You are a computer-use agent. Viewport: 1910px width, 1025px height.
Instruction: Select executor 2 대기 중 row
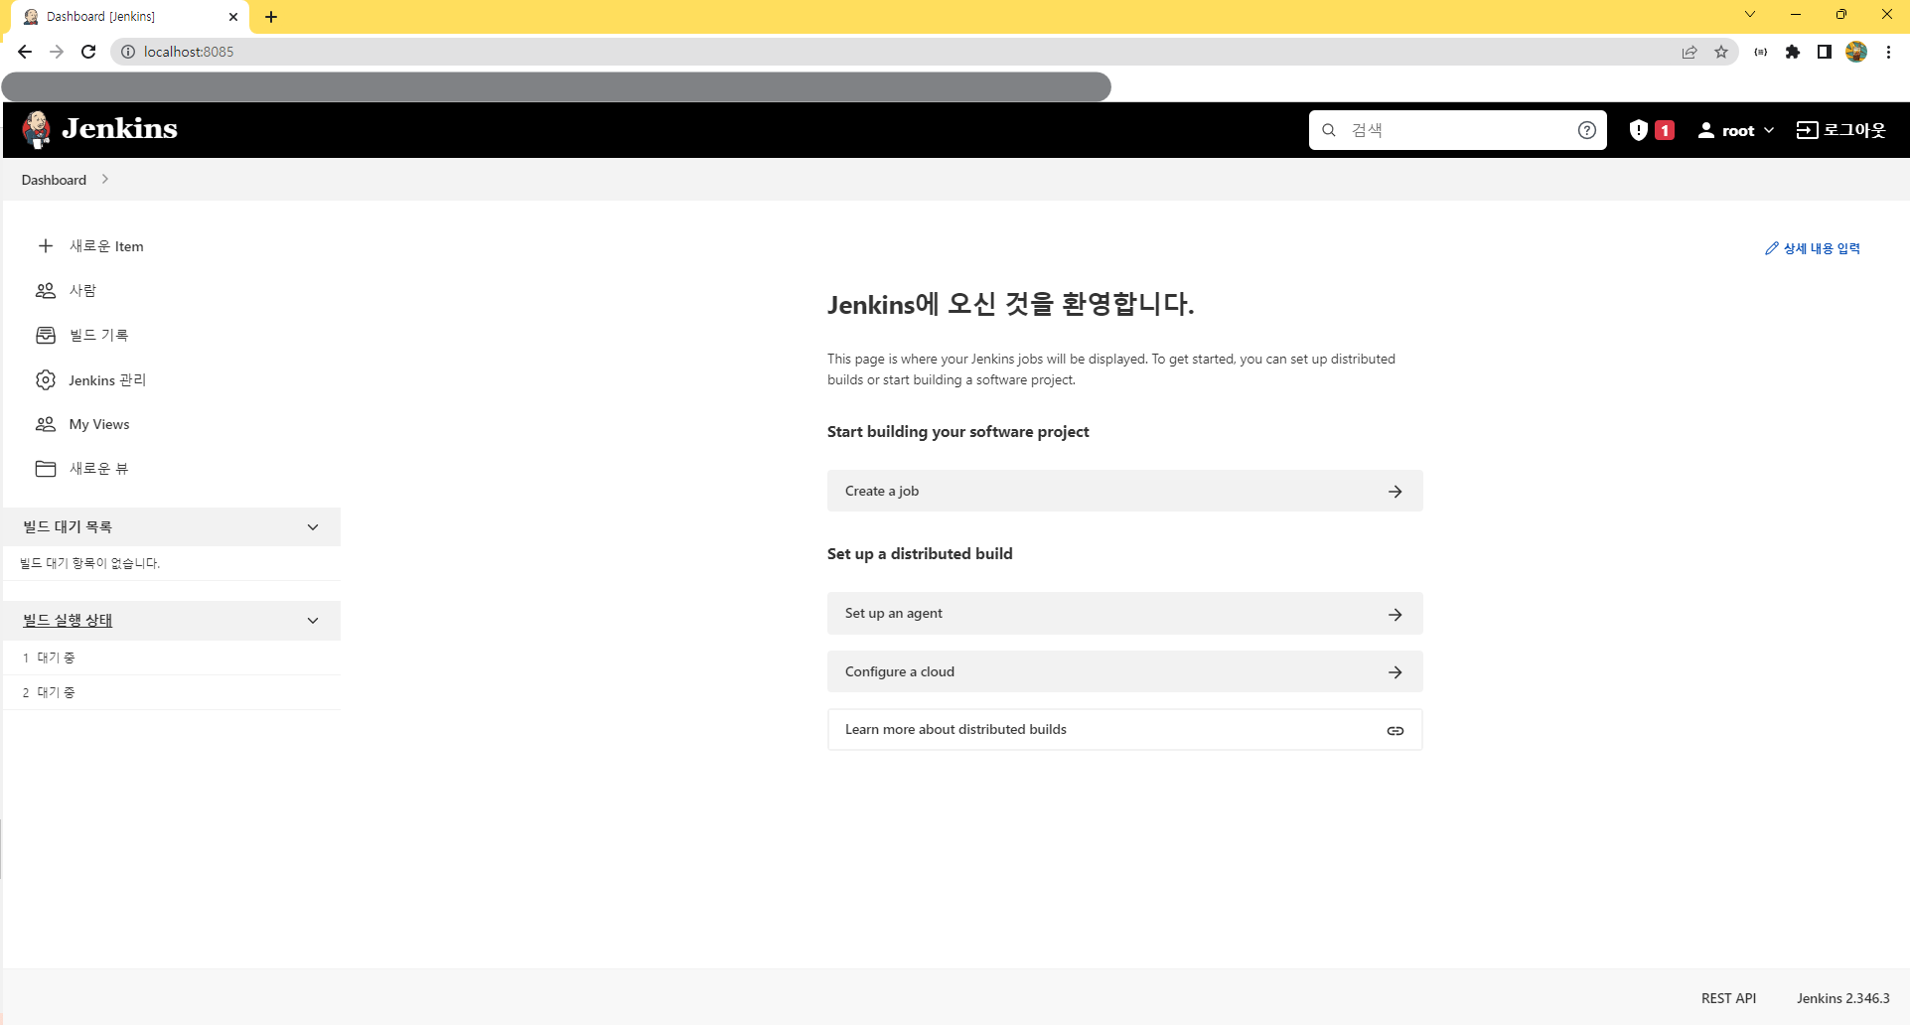click(x=172, y=692)
